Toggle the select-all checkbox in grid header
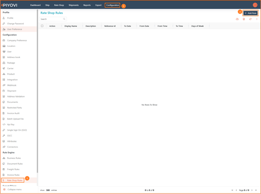The height and width of the screenshot is (194, 261). [x=42, y=26]
